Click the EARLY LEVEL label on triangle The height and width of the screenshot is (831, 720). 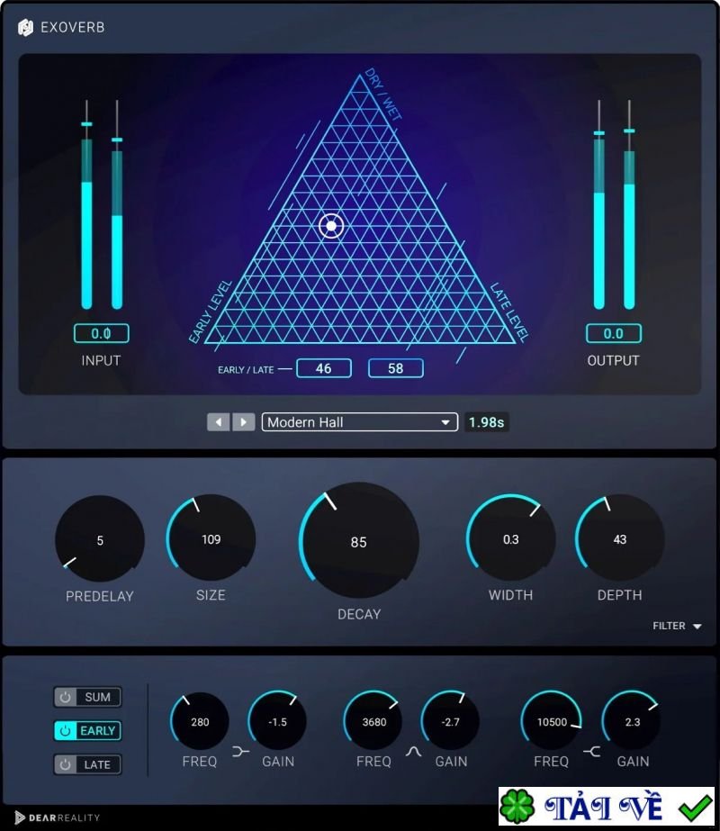211,312
